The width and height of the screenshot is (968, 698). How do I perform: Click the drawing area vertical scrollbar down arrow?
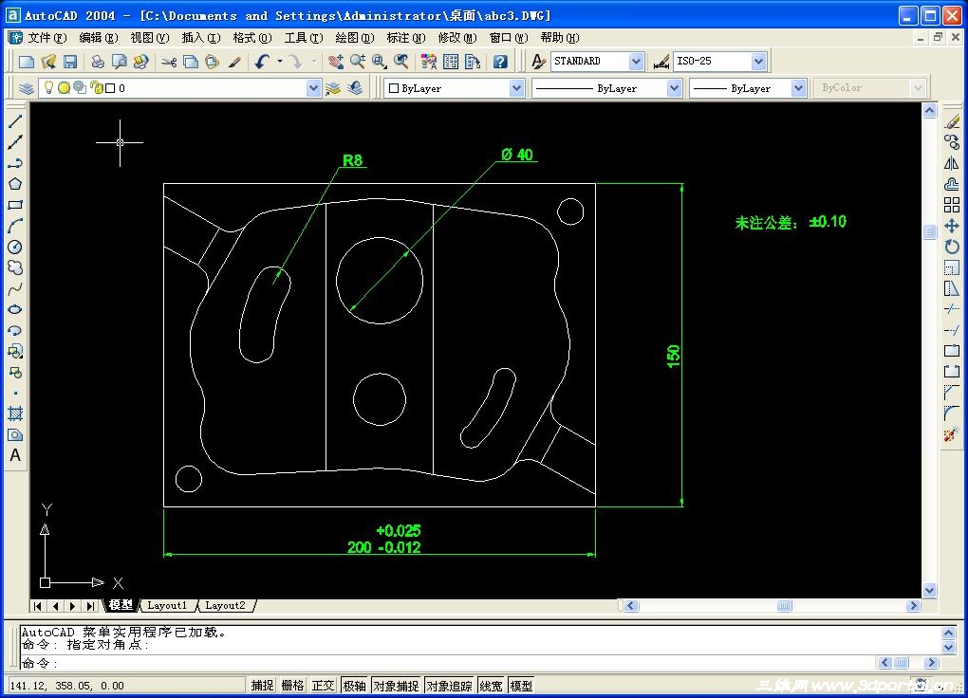pos(930,590)
